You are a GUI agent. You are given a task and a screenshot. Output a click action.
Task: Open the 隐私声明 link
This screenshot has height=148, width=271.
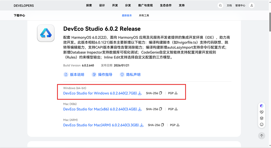(x=133, y=75)
